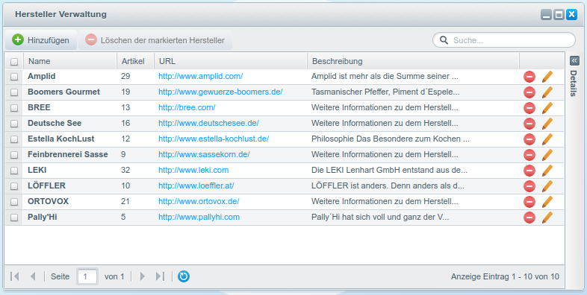Open the ortovox.de link
587x295 pixels.
[199, 202]
